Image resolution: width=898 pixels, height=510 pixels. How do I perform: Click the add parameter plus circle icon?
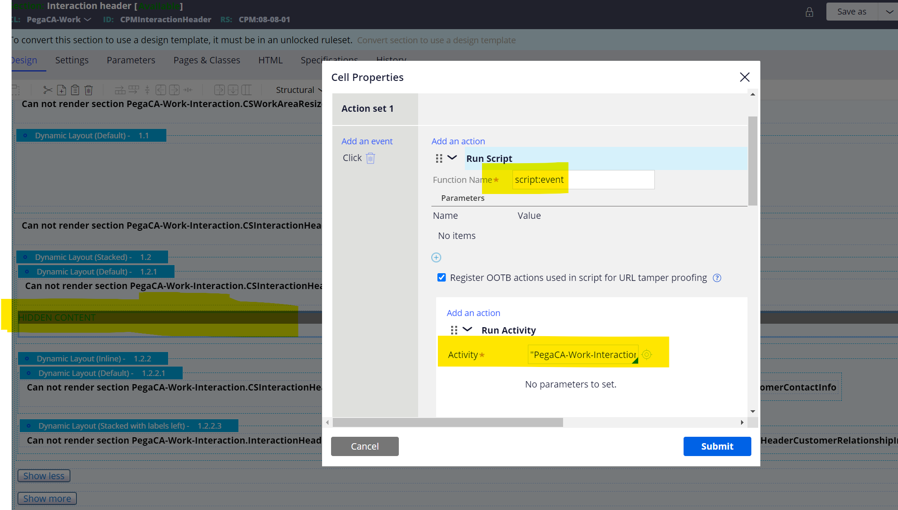[437, 257]
